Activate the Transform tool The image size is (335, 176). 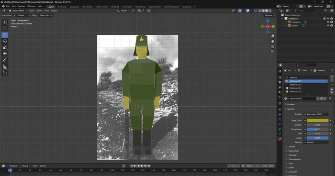pos(5,54)
